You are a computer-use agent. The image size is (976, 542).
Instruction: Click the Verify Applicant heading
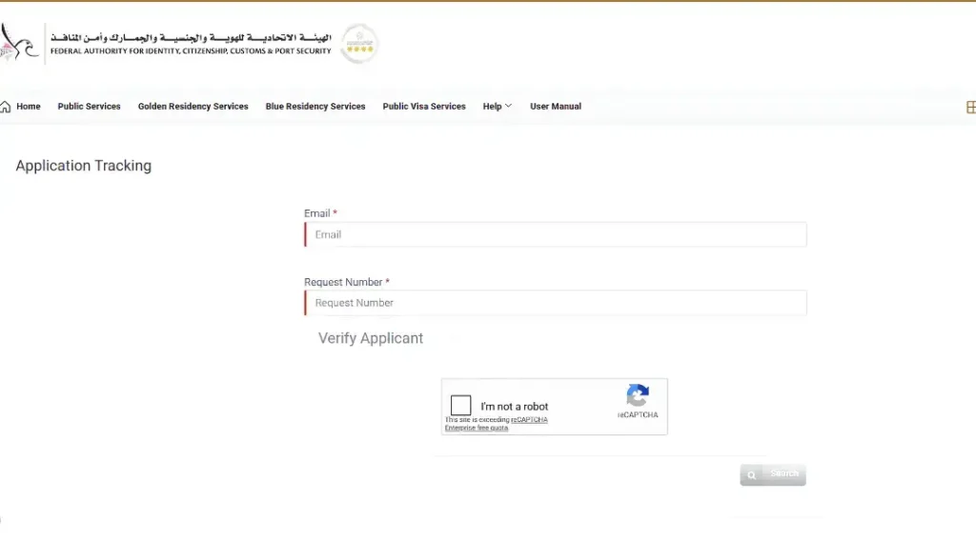tap(371, 338)
